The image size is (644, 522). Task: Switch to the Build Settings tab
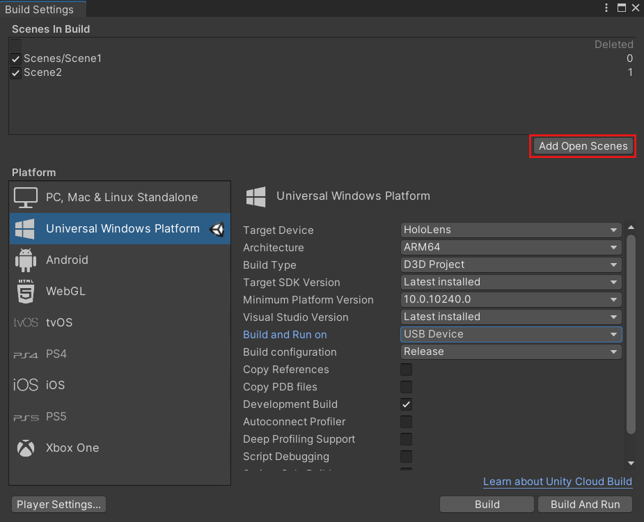click(x=38, y=9)
